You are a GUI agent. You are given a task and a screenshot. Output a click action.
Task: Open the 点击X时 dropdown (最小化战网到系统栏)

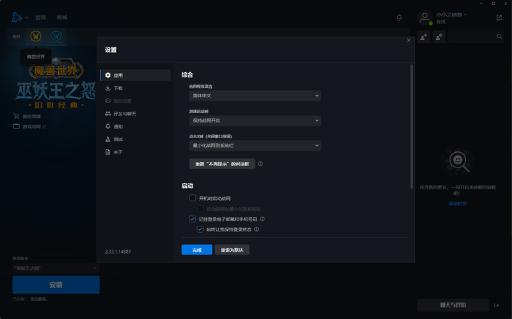point(255,146)
